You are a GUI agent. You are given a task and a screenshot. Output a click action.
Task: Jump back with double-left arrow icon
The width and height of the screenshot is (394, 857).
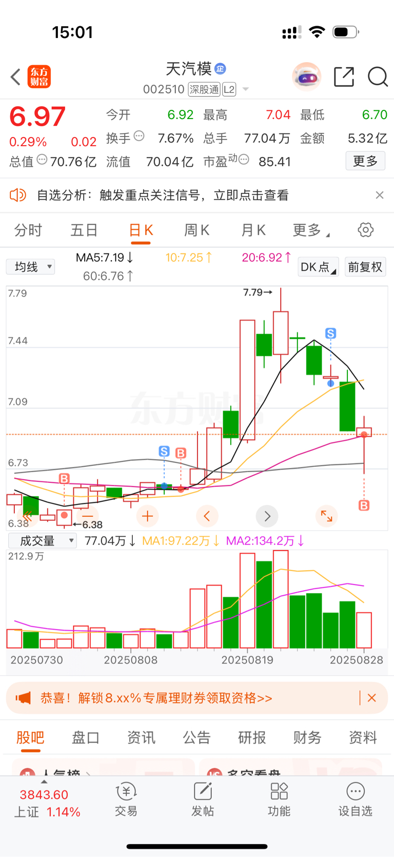pyautogui.click(x=28, y=516)
